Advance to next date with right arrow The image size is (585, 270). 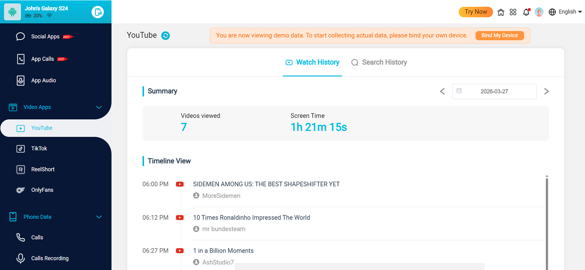[x=546, y=91]
